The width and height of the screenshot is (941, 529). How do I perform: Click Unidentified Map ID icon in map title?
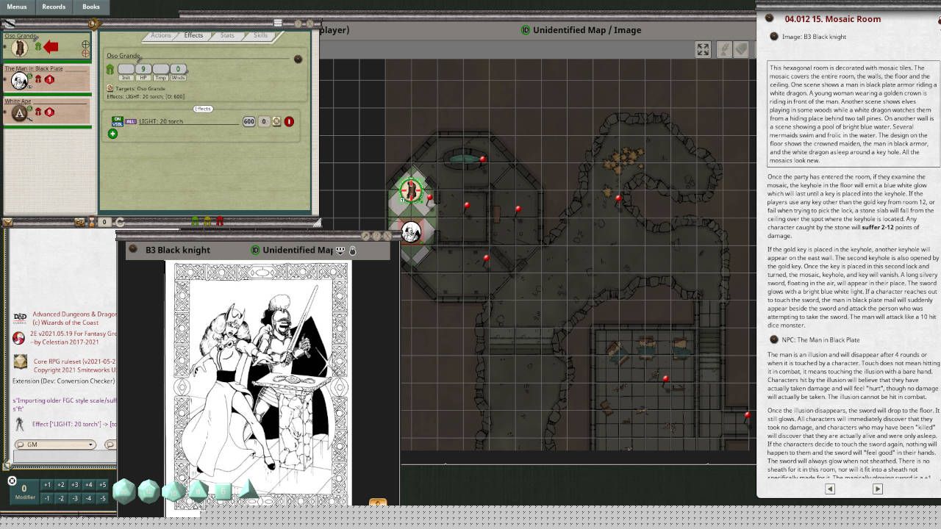[x=525, y=30]
